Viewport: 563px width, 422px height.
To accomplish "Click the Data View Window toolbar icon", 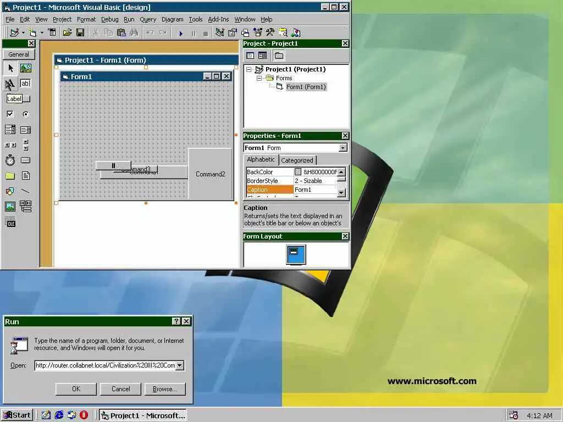I will (283, 32).
